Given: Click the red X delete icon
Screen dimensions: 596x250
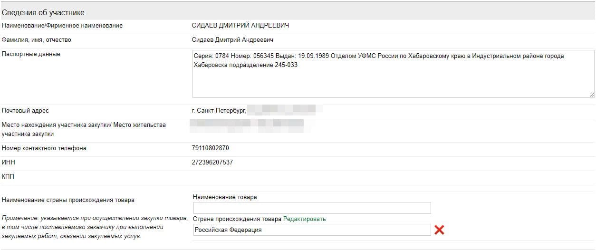Looking at the screenshot, I should pos(439,230).
